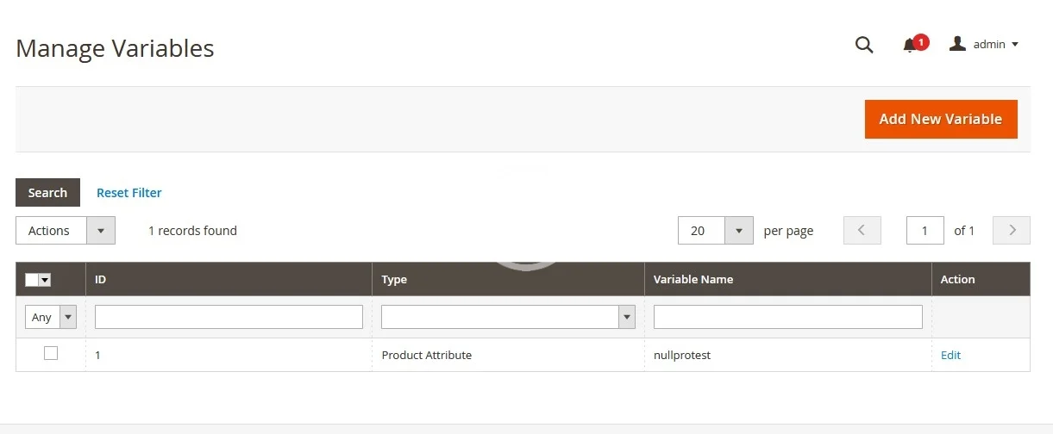1053x434 pixels.
Task: Open mass-select dropdown arrow in header
Action: click(x=45, y=280)
